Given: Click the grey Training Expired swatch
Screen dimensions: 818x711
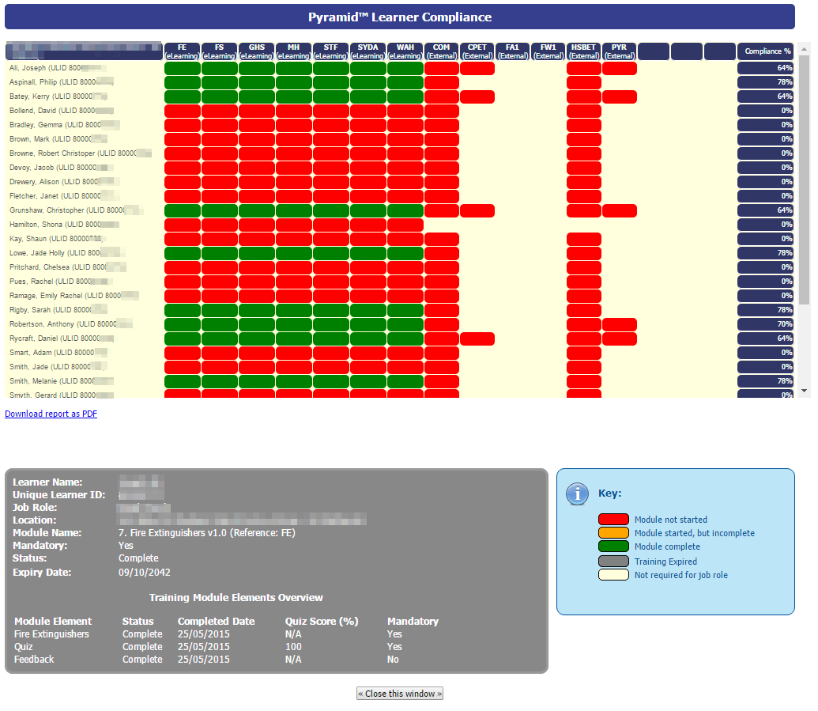Looking at the screenshot, I should (613, 562).
